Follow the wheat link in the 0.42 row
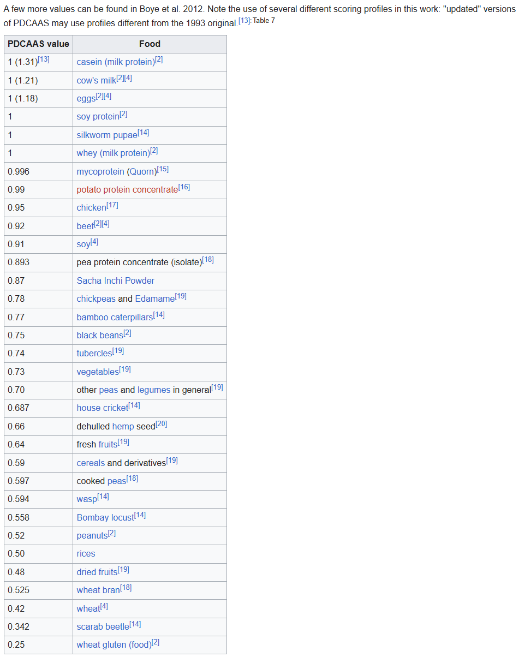 pos(88,608)
